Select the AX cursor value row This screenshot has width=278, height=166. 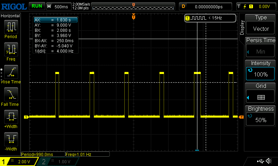[x=56, y=20]
